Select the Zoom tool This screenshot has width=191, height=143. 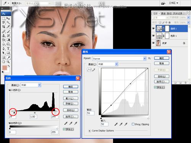[x=8, y=62]
